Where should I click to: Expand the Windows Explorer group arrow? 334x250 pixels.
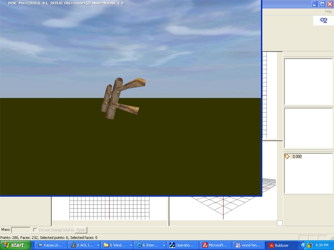(131, 245)
